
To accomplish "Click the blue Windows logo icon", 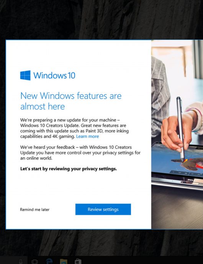I will coord(25,75).
